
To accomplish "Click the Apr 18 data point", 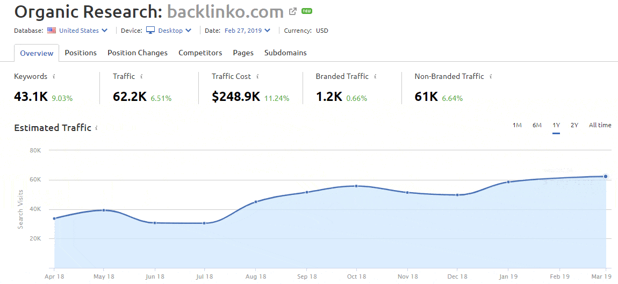I will pyautogui.click(x=54, y=218).
